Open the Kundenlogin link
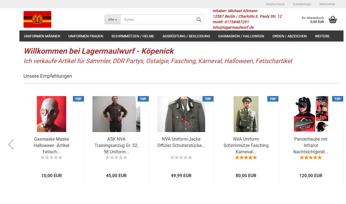This screenshot has height=204, width=346. [x=302, y=4]
